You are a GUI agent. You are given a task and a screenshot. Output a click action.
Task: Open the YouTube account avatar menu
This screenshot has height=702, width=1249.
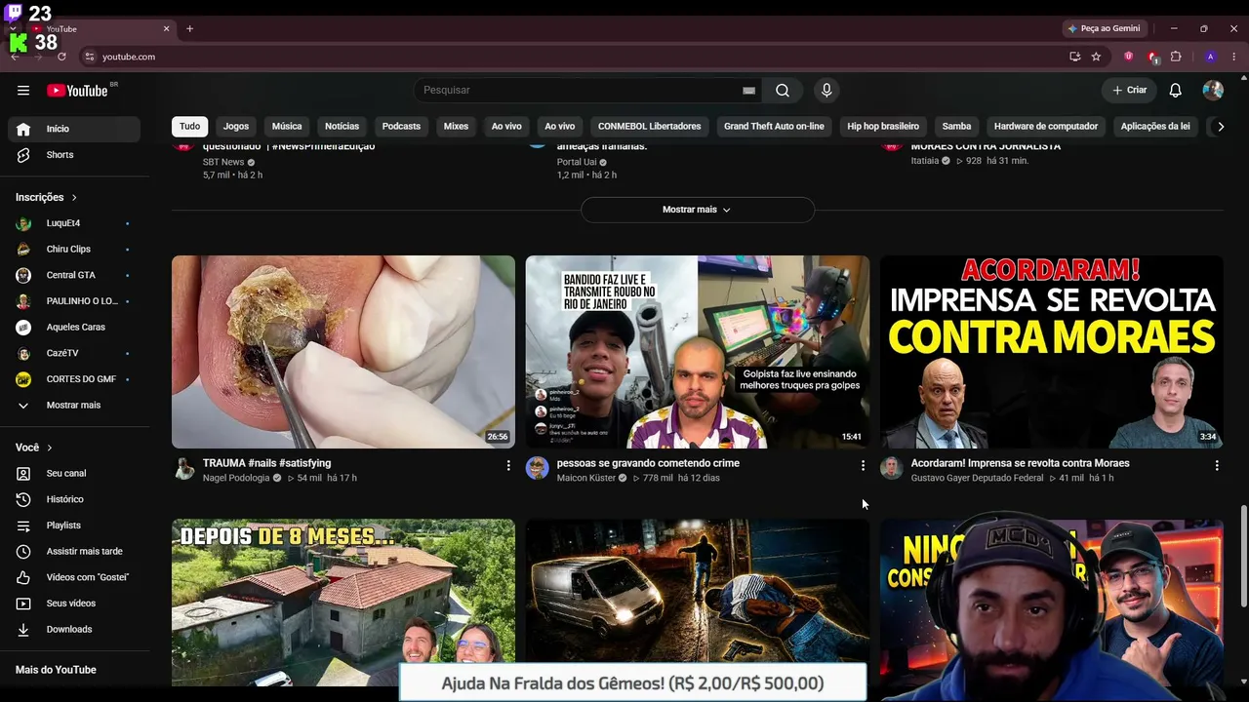click(1213, 91)
